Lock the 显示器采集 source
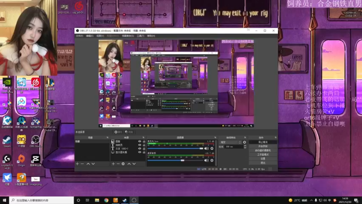The height and width of the screenshot is (204, 362). [144, 152]
